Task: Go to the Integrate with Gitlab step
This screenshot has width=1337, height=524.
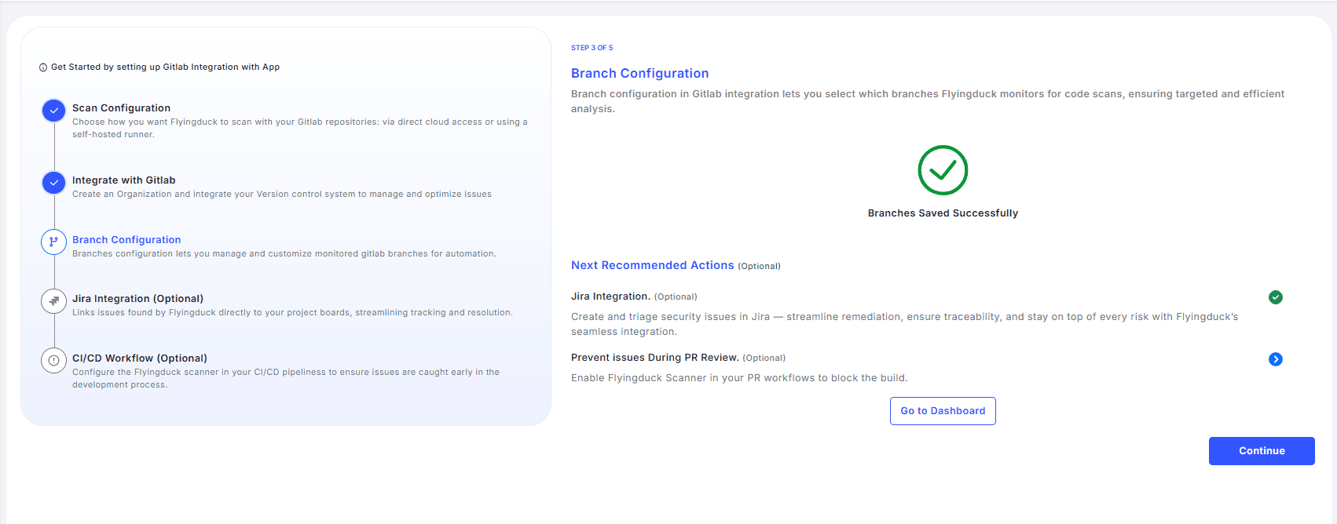Action: click(123, 180)
